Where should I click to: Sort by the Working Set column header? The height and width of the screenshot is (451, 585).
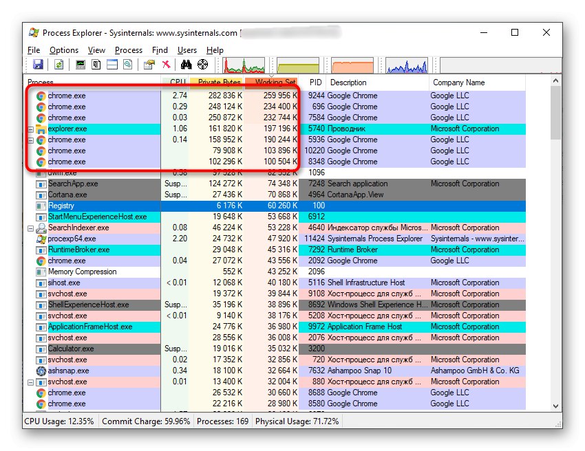tap(272, 82)
